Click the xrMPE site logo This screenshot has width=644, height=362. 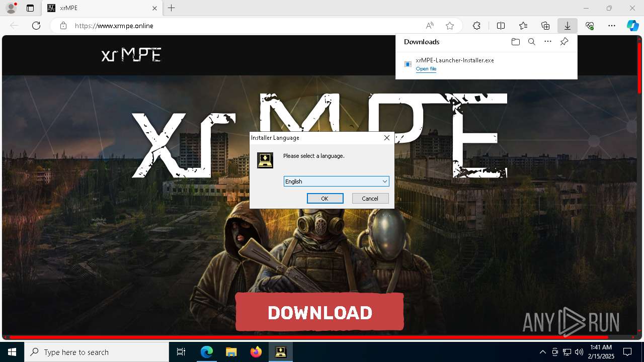(x=131, y=55)
